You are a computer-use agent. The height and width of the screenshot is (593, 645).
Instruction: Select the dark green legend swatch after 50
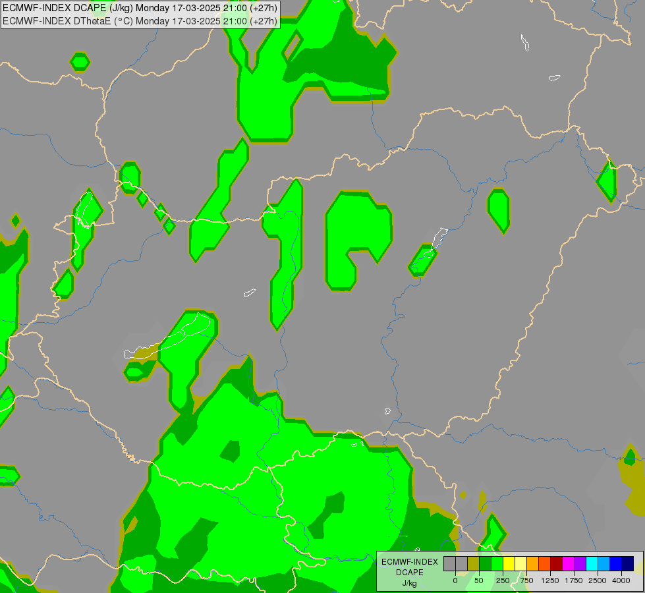[x=486, y=564]
